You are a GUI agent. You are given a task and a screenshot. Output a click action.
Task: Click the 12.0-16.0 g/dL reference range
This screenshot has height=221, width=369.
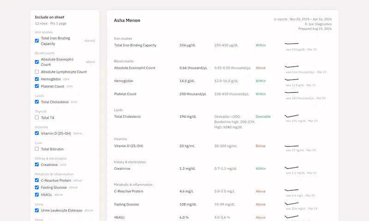[x=226, y=81]
